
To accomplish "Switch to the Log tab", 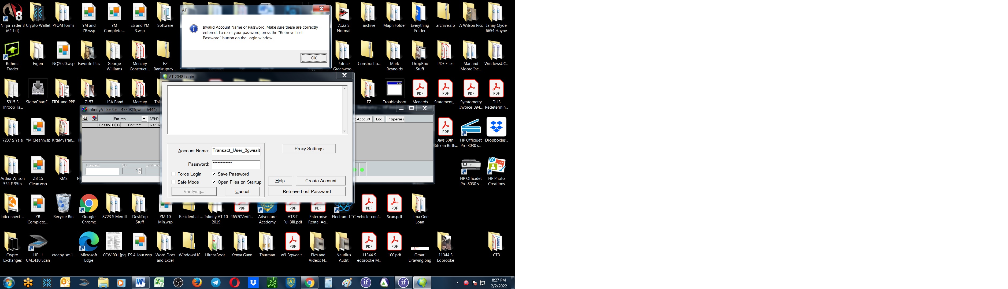I will tap(379, 119).
